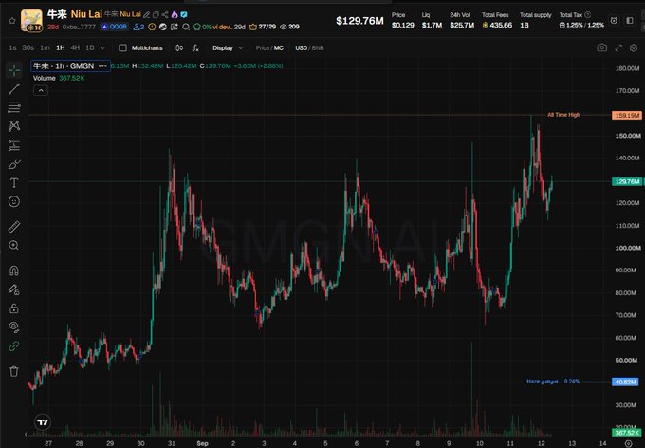The width and height of the screenshot is (645, 448).
Task: Open the chart type candles selector
Action: (x=179, y=47)
